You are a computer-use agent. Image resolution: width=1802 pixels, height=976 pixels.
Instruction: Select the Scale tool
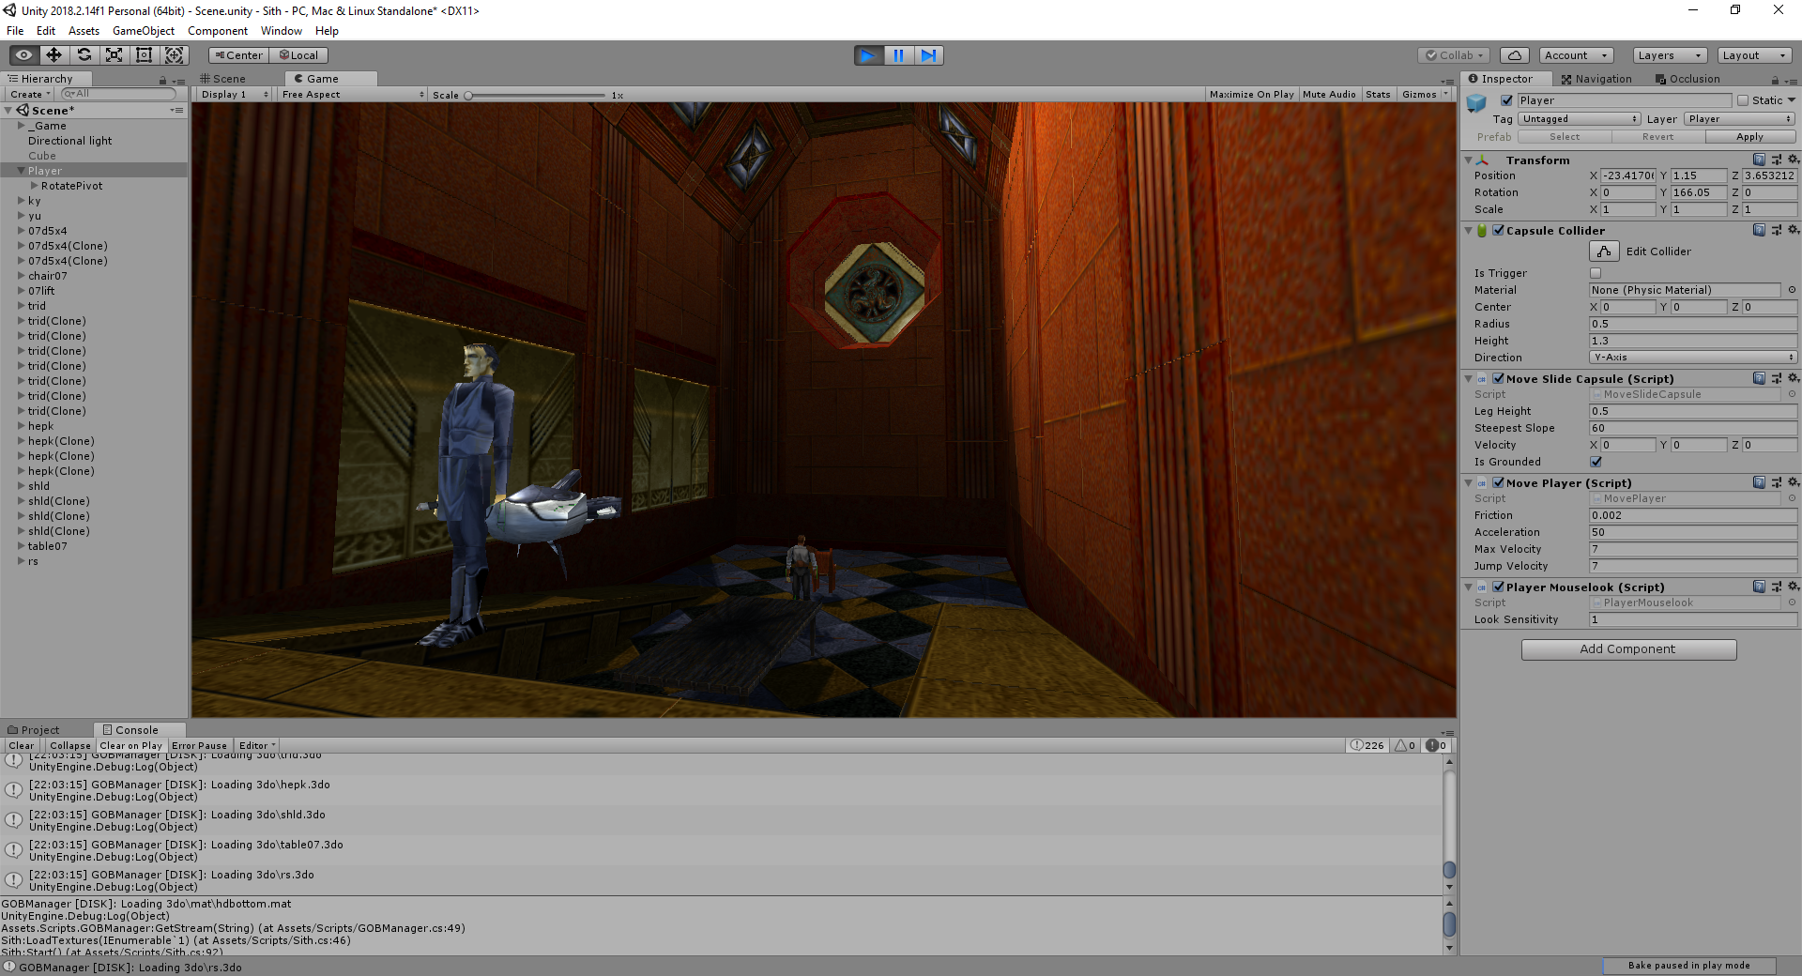(115, 55)
